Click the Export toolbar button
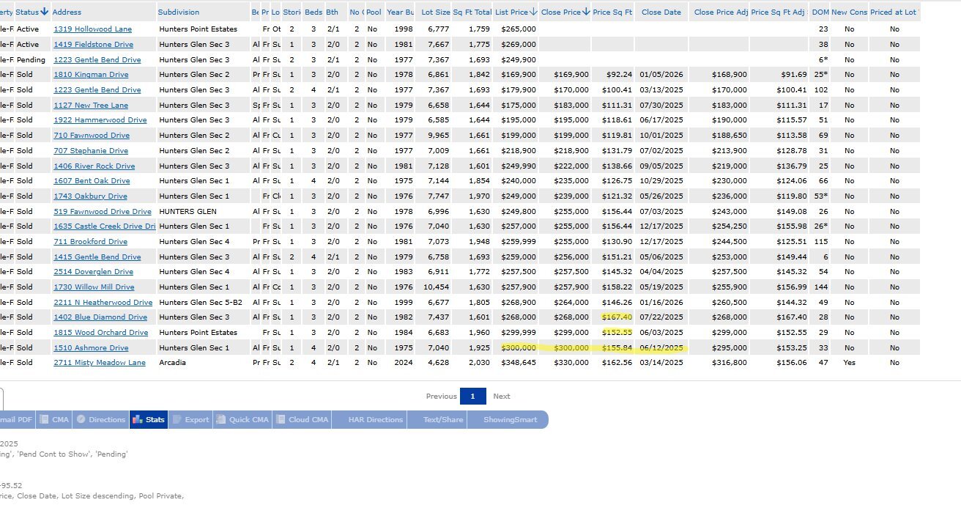 click(190, 420)
